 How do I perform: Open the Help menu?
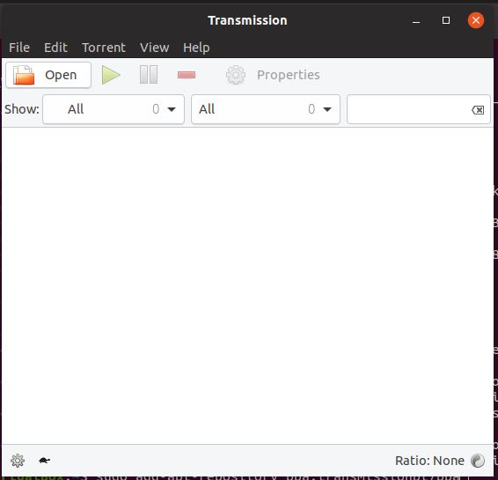pyautogui.click(x=196, y=48)
